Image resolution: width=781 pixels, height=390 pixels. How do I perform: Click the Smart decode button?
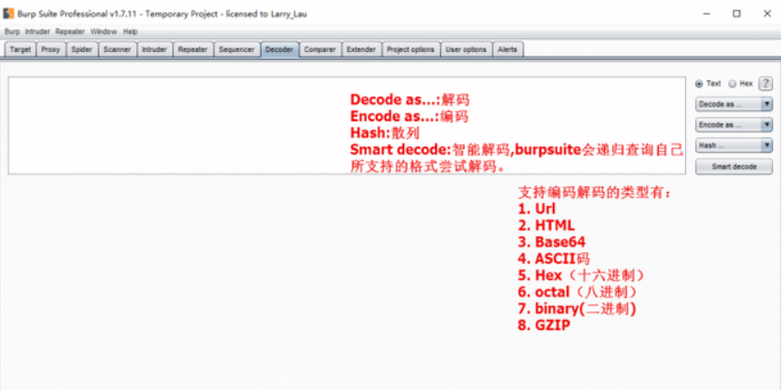734,167
